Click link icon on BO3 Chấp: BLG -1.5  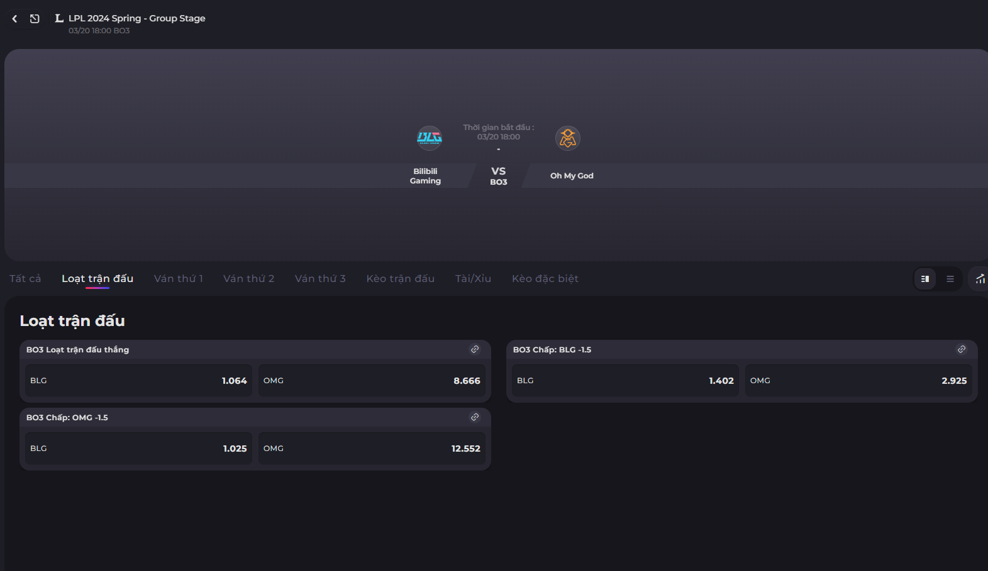962,349
